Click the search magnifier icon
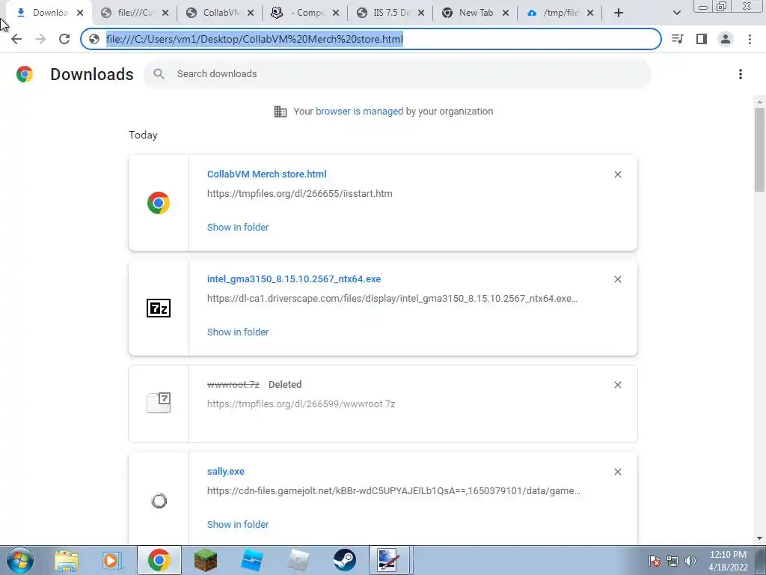Screen dimensions: 766x575 (159, 74)
